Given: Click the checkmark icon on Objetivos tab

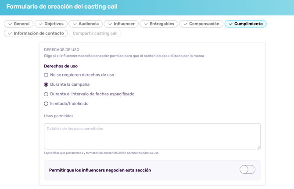Looking at the screenshot, I should tap(41, 24).
